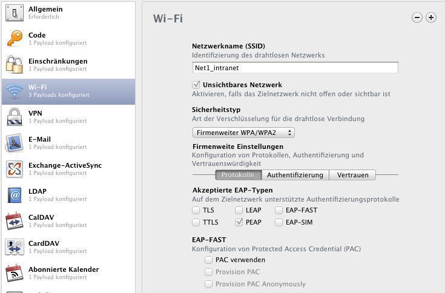The height and width of the screenshot is (293, 445).
Task: Click the 'Firmenweite Einstellungen' heading
Action: pyautogui.click(x=238, y=146)
